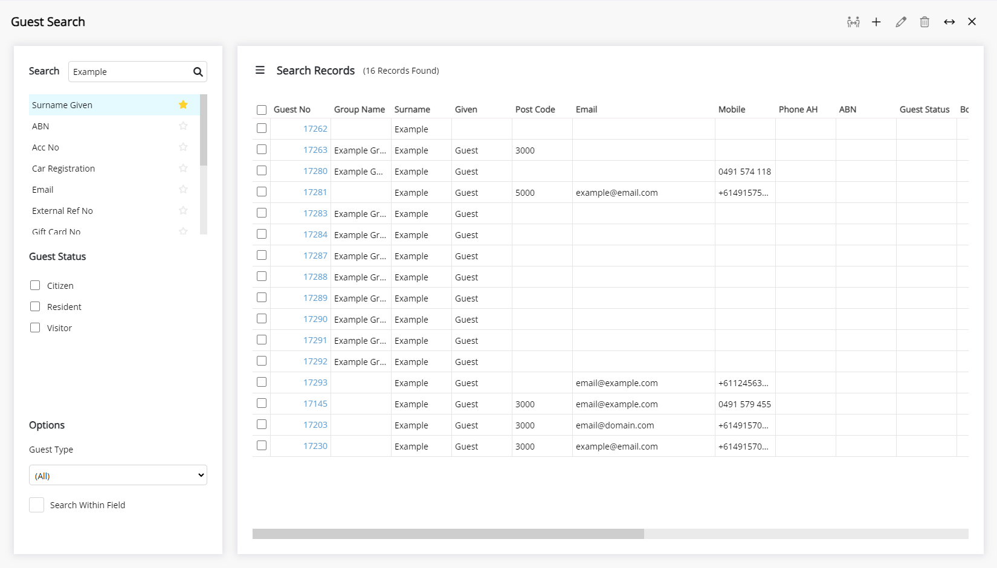Click the expand width arrows icon

(x=949, y=22)
